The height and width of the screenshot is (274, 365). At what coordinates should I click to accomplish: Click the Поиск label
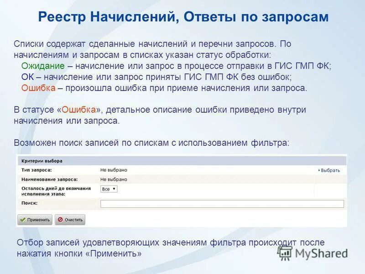30,203
